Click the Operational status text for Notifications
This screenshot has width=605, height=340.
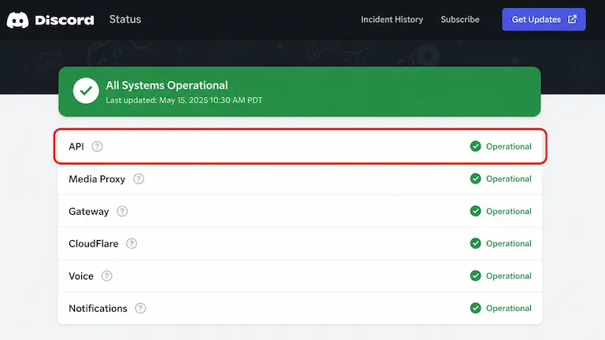(x=509, y=309)
